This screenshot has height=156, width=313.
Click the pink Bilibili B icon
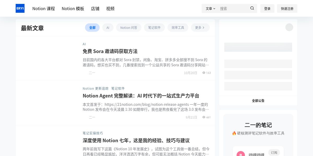click(x=241, y=155)
